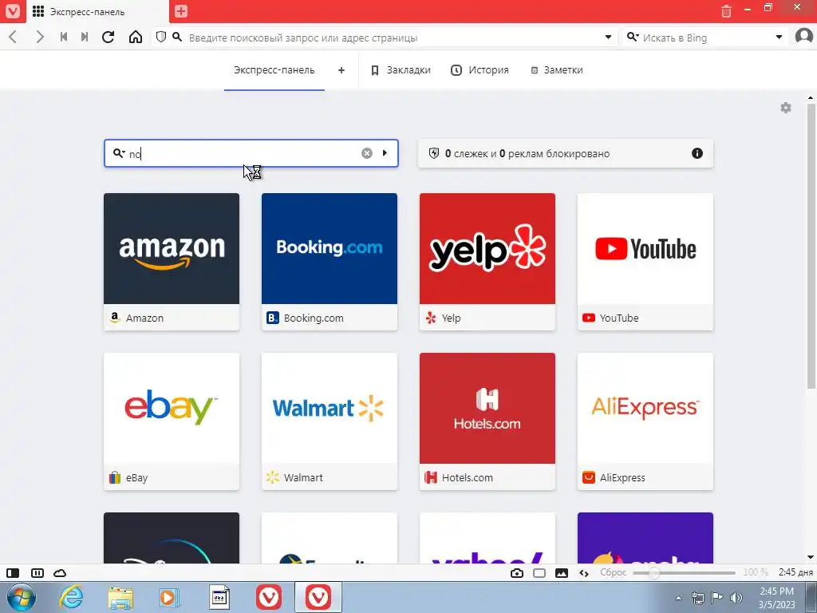Screen dimensions: 817x613
Task: Click the blocked trackers and ads counter
Action: tap(527, 154)
